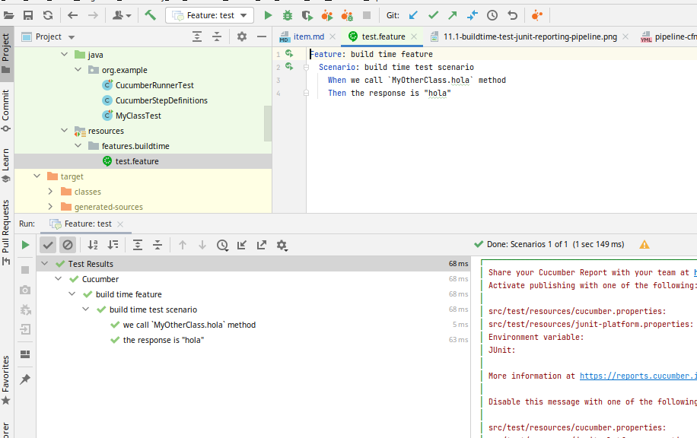Screen dimensions: 697x438
Task: Run the 'Feature: test' configuration
Action: pos(268,15)
